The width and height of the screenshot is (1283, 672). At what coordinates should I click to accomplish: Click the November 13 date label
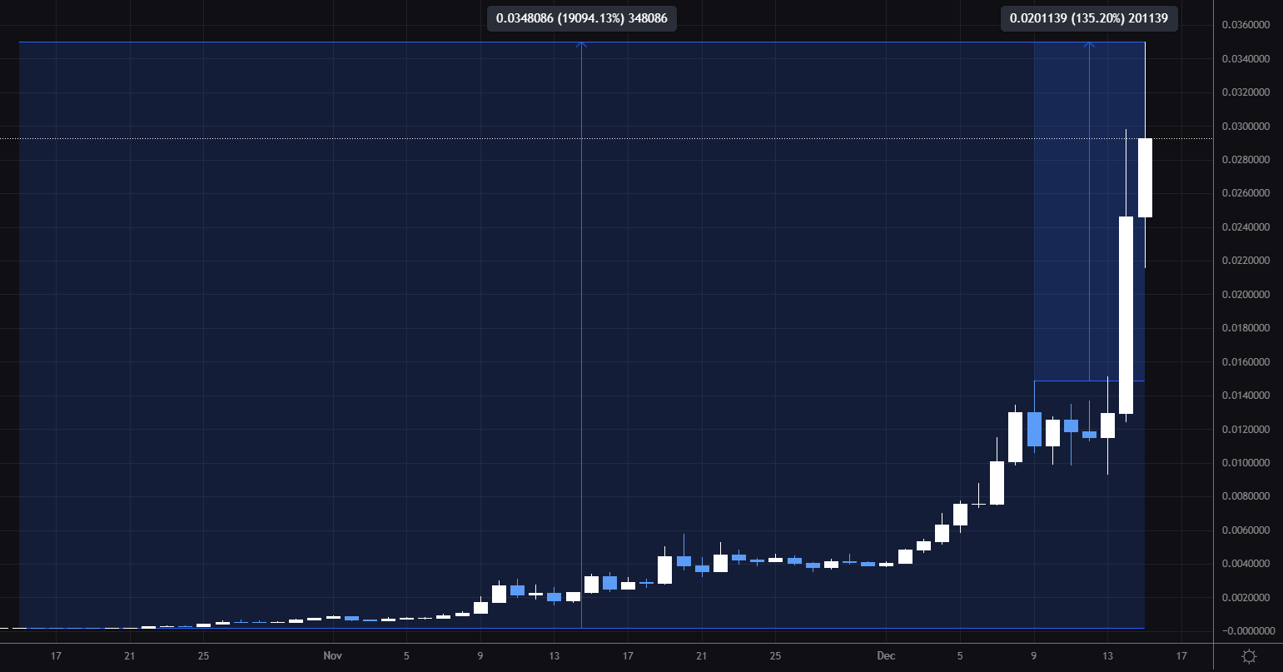[x=554, y=656]
